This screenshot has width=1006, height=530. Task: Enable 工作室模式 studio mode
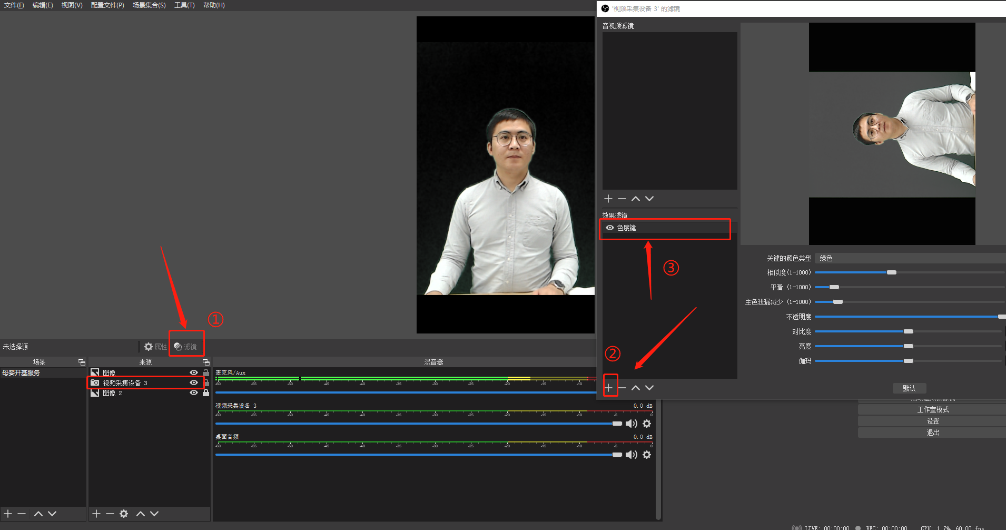pos(932,409)
